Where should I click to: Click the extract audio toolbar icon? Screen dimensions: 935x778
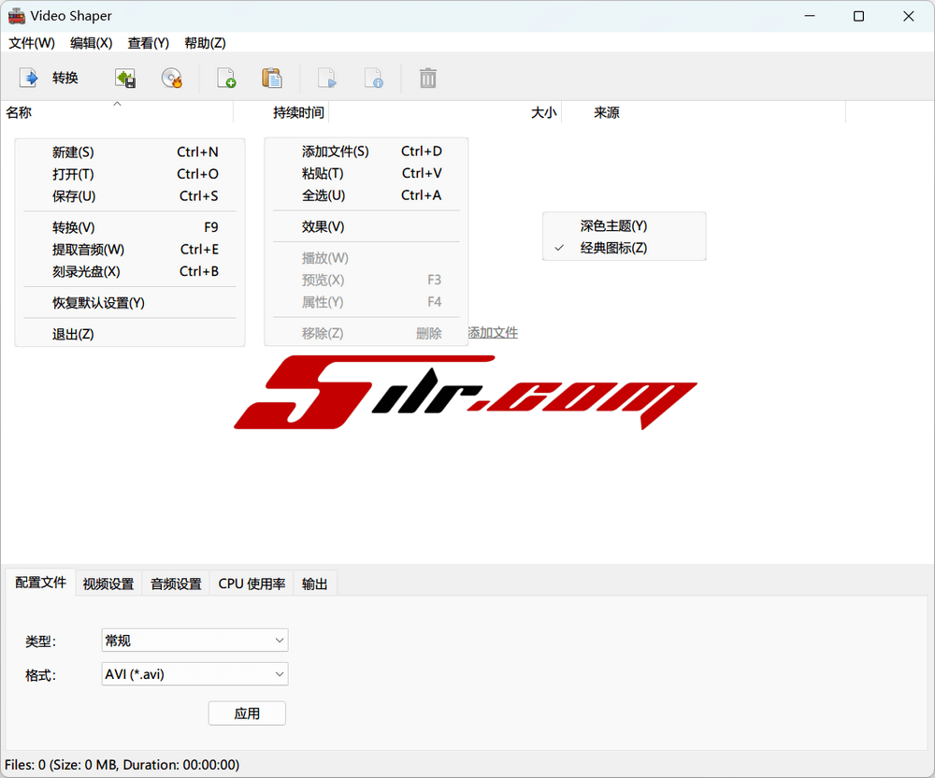(x=124, y=79)
